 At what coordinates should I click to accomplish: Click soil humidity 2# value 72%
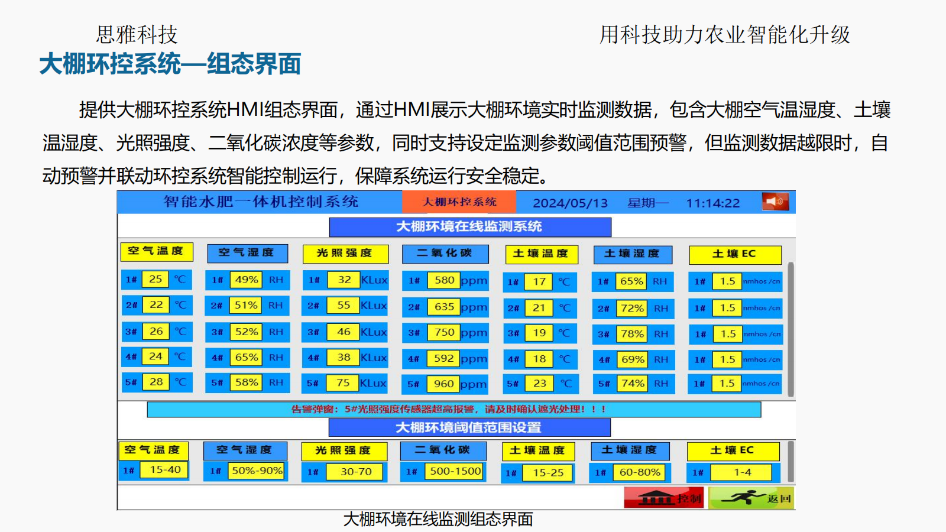632,308
